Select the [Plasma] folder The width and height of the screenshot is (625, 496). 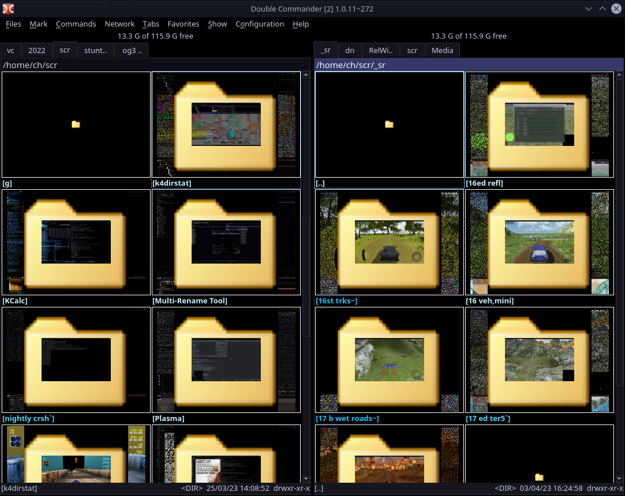[x=226, y=360]
